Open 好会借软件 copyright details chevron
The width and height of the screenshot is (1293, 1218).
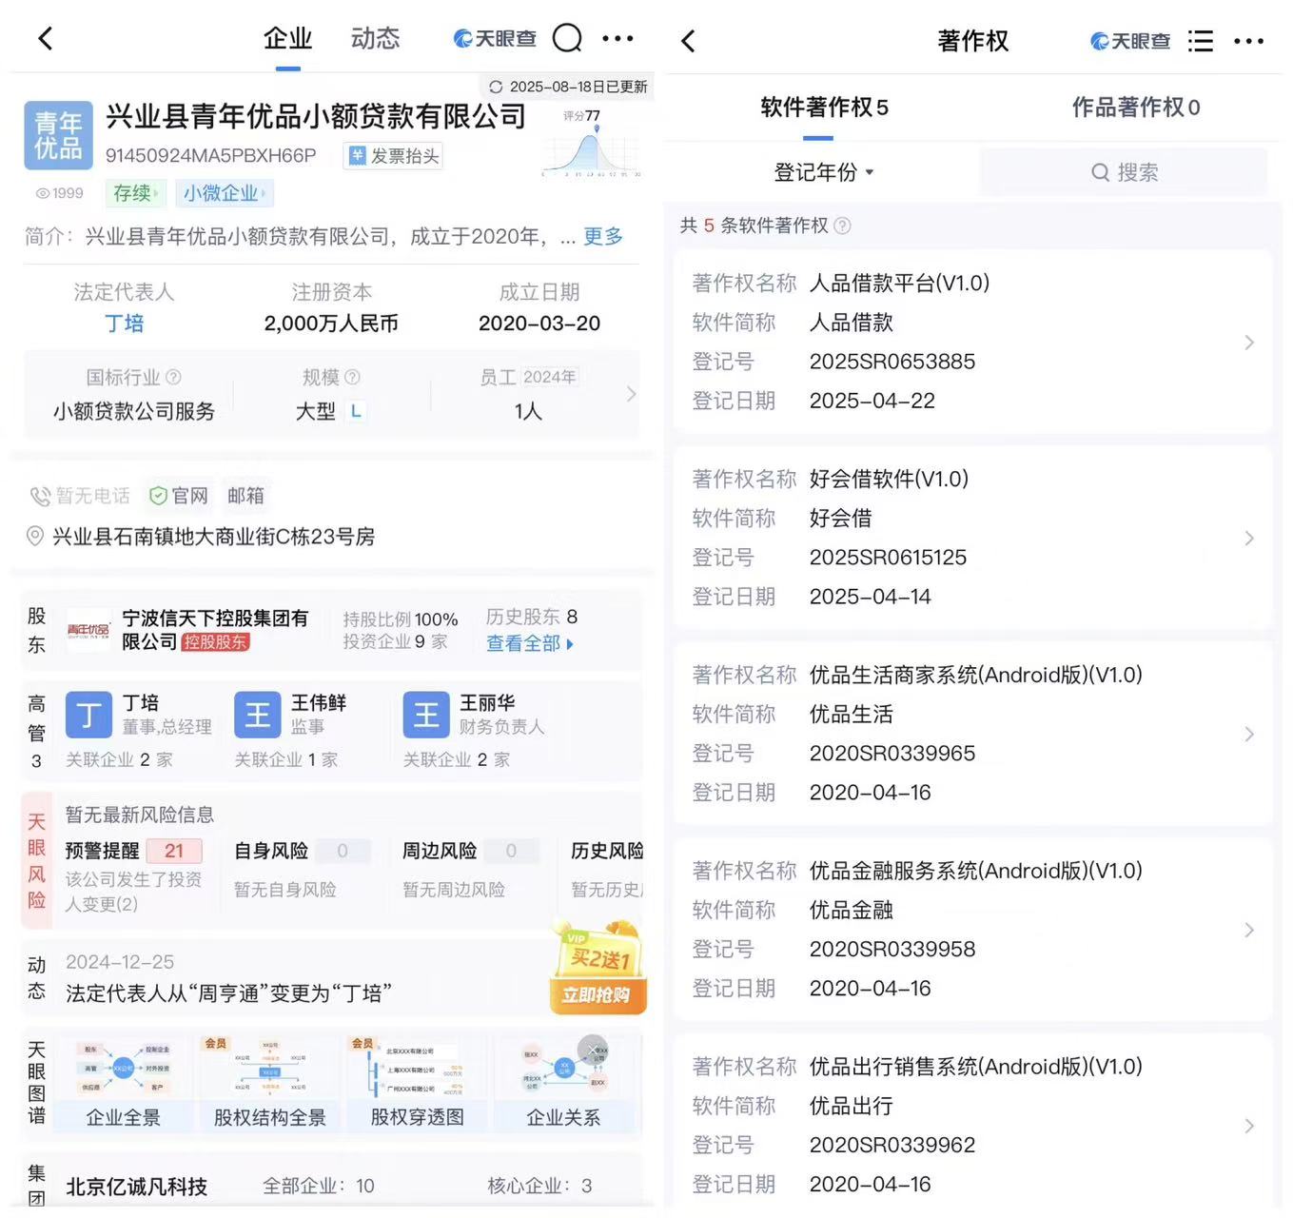pyautogui.click(x=1249, y=539)
